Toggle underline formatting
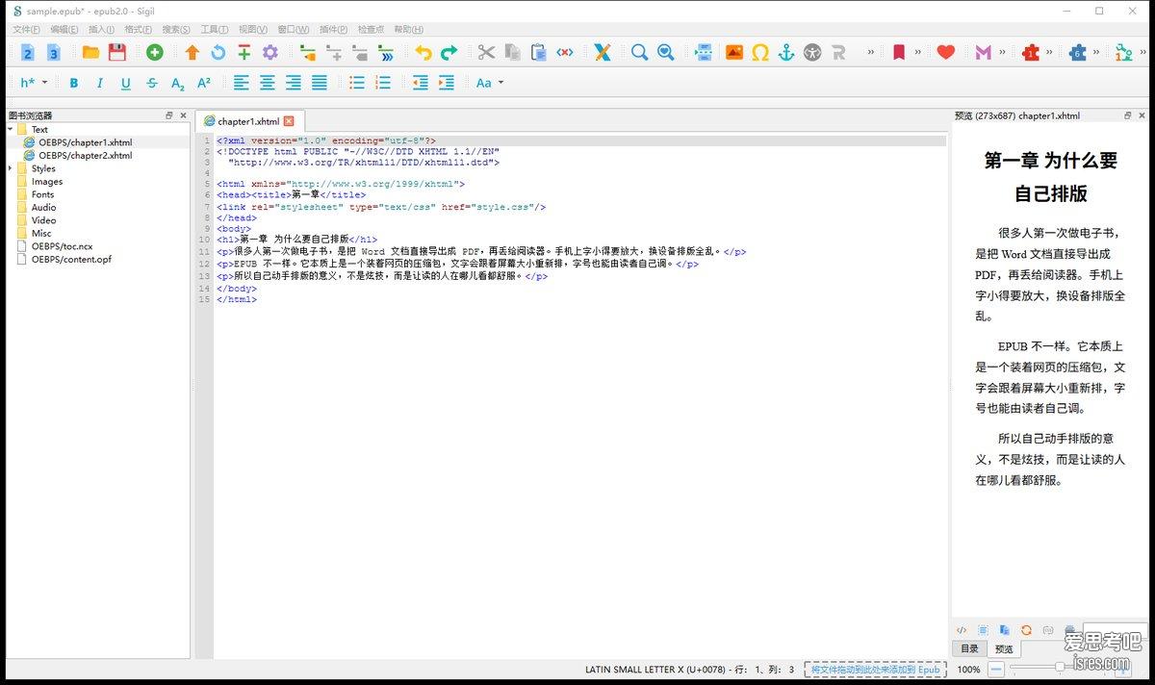The image size is (1155, 685). [x=126, y=83]
